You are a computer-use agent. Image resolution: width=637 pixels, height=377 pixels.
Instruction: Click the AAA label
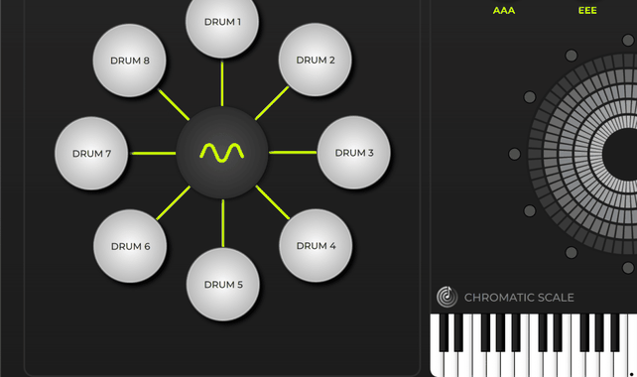(x=504, y=11)
